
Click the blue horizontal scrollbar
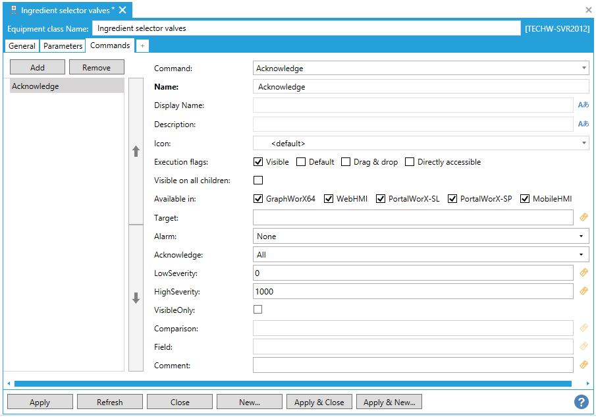[296, 383]
